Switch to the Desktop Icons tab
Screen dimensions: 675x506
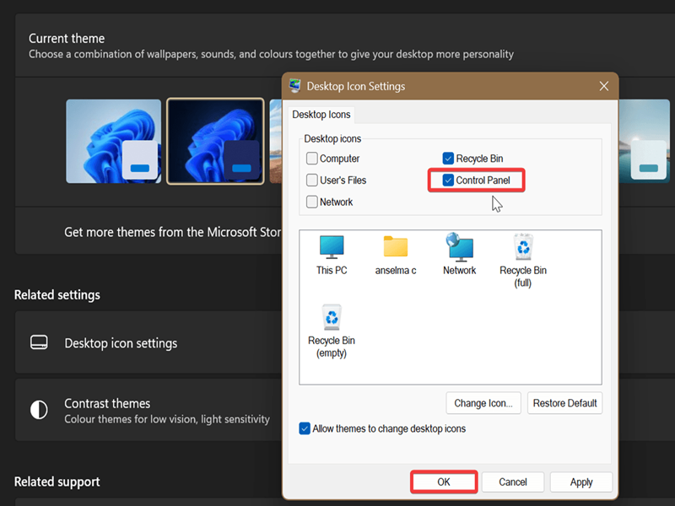(321, 115)
